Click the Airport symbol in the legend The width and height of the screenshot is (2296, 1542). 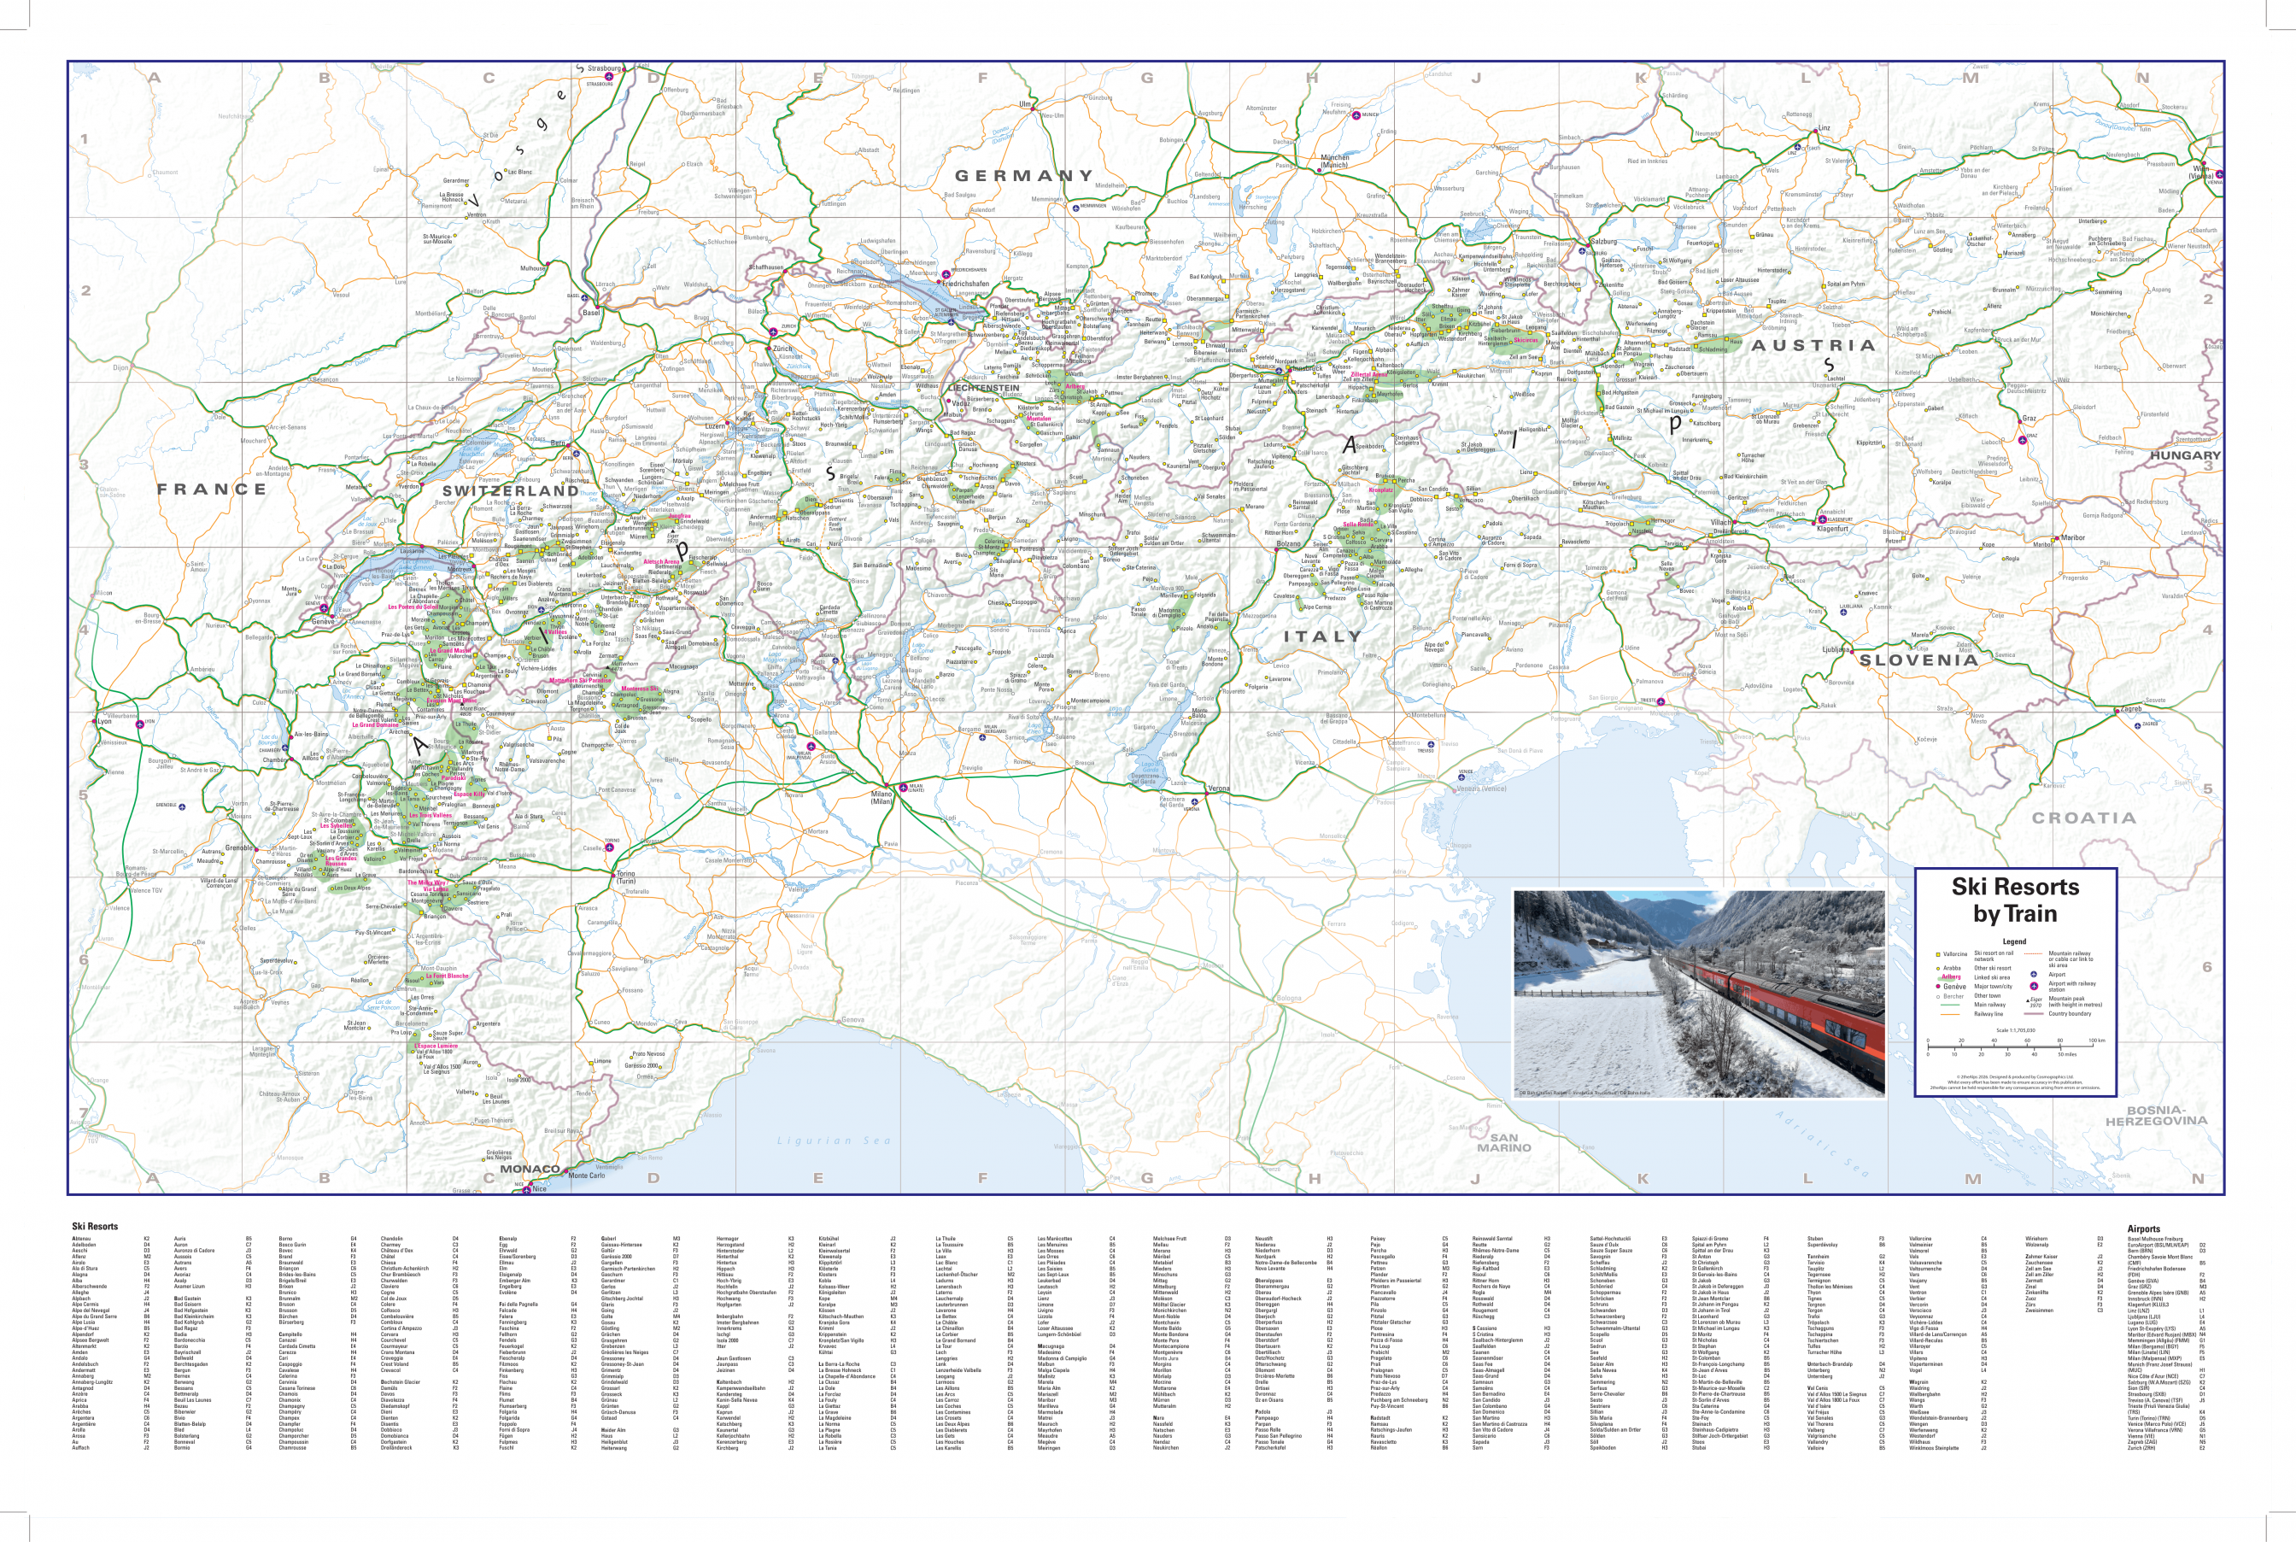tap(2034, 974)
